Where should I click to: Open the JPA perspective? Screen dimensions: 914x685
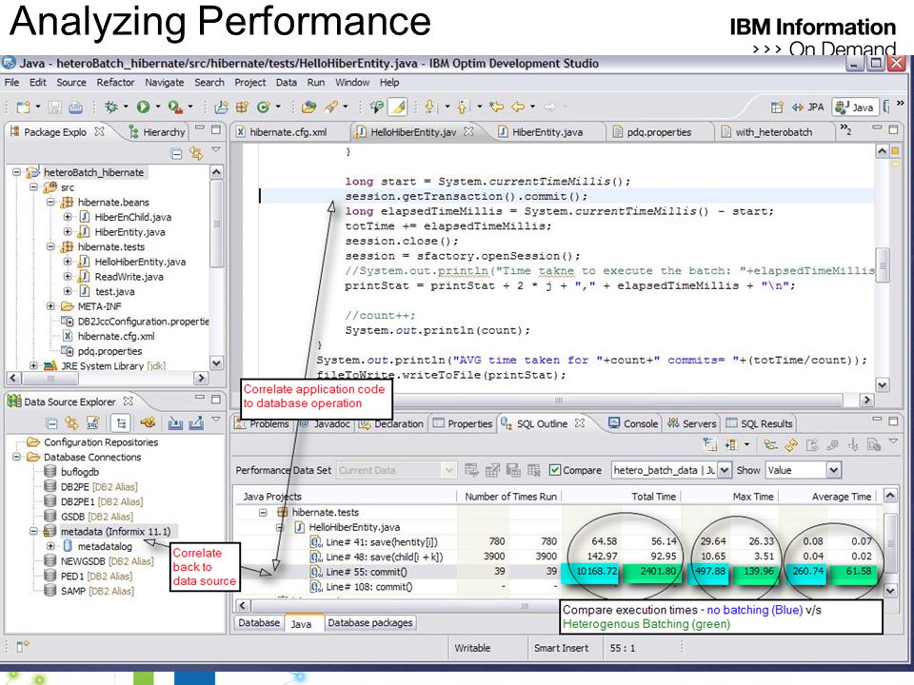tap(808, 108)
